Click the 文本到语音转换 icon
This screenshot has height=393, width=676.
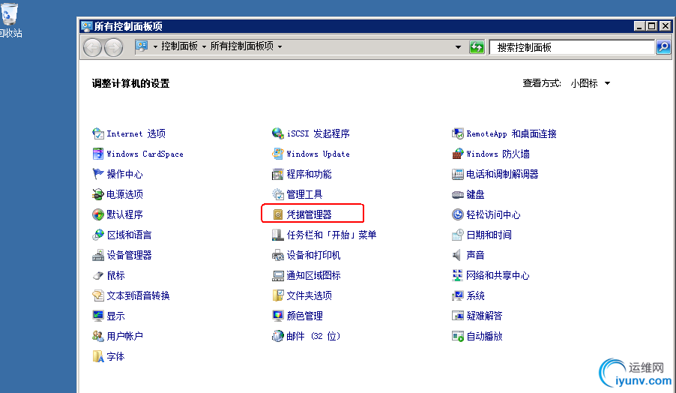(x=98, y=295)
